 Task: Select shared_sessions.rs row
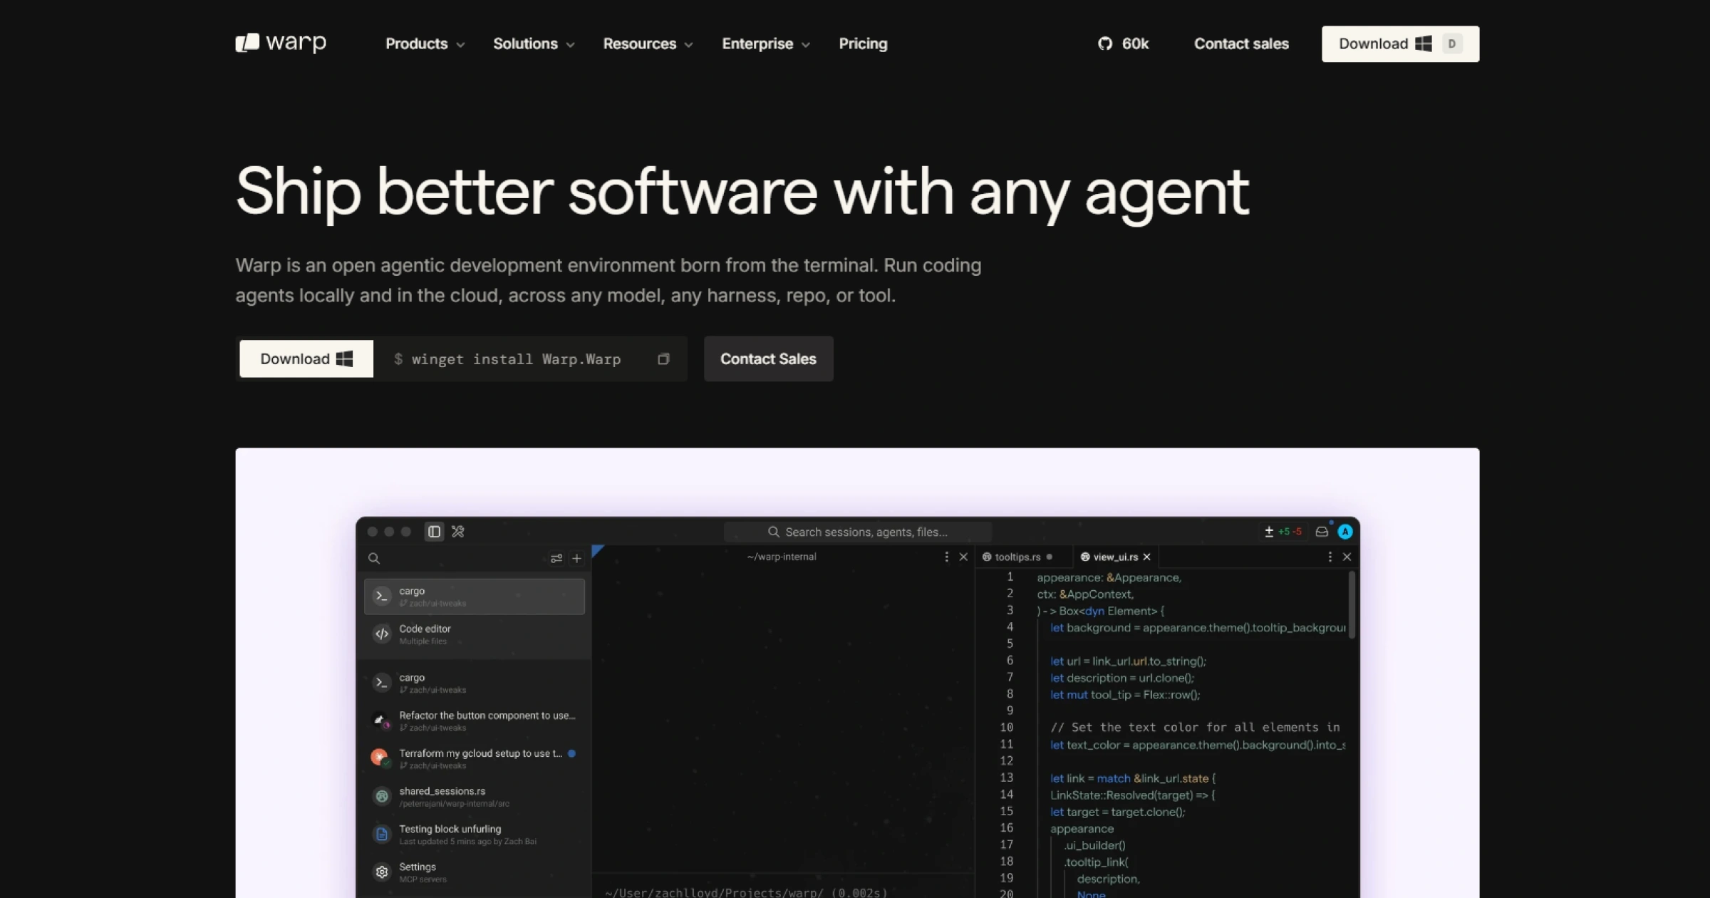pyautogui.click(x=475, y=796)
